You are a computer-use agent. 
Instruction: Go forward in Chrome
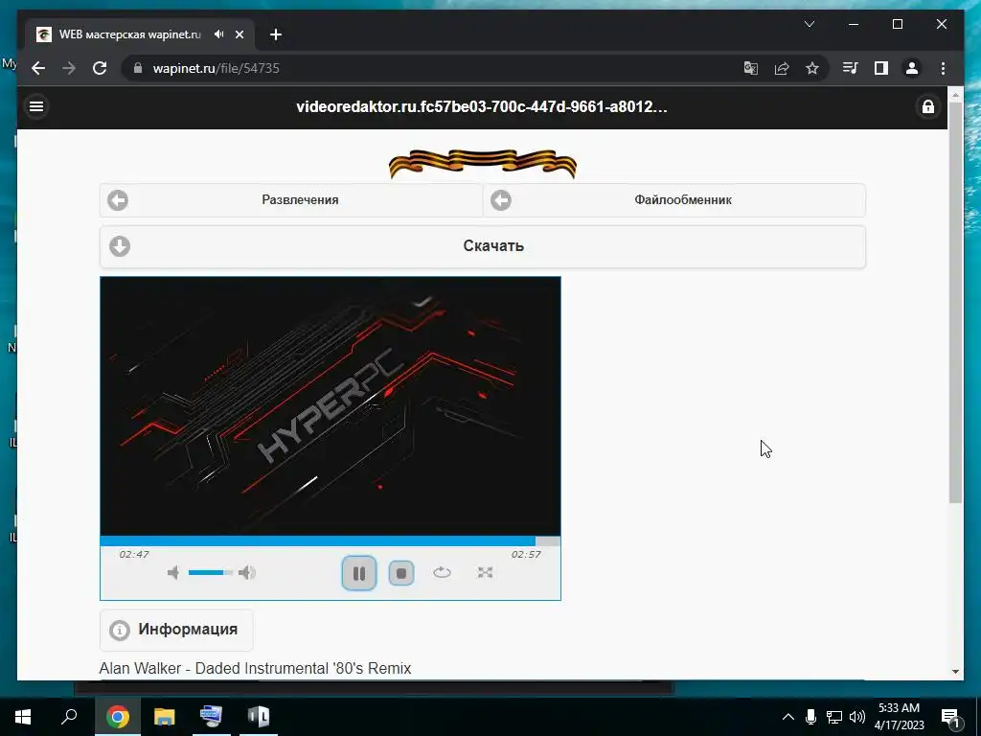pos(69,68)
